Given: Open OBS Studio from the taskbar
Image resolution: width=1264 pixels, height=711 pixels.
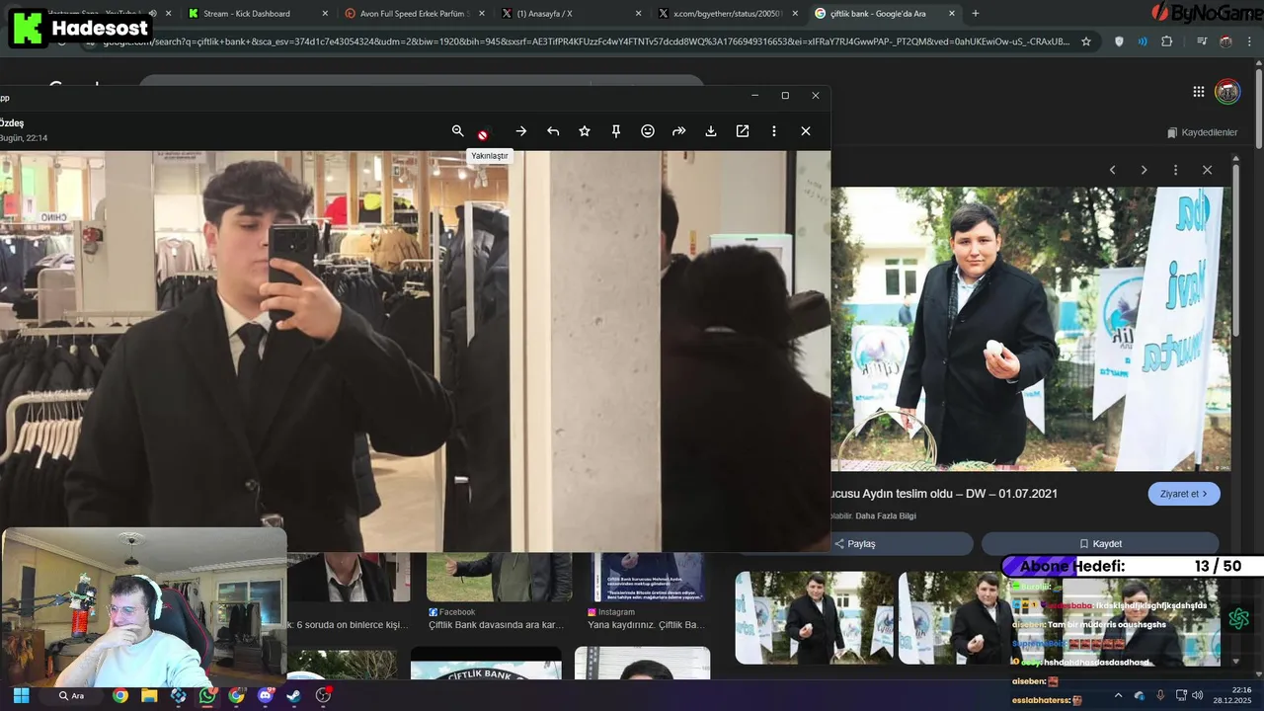Looking at the screenshot, I should click(x=323, y=695).
